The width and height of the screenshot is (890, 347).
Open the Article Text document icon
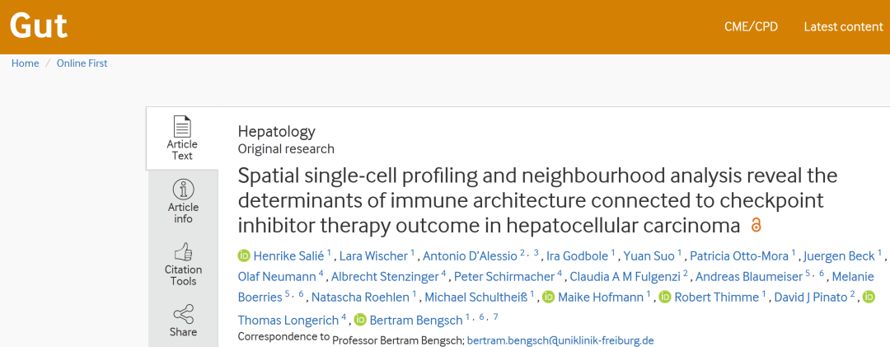pyautogui.click(x=182, y=127)
